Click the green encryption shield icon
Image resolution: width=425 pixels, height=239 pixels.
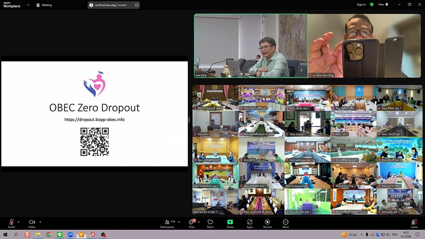click(372, 4)
